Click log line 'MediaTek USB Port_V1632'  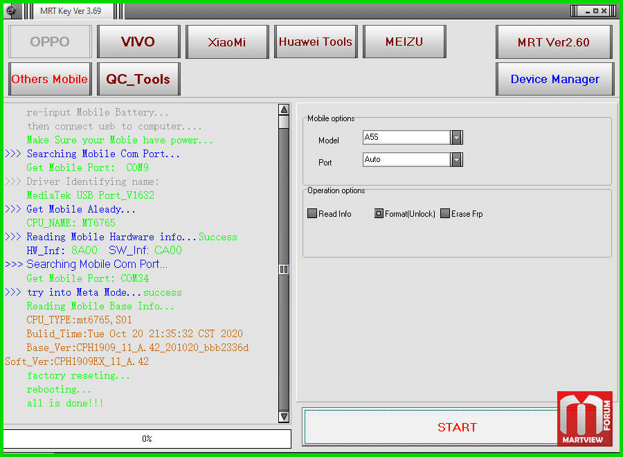pos(90,195)
